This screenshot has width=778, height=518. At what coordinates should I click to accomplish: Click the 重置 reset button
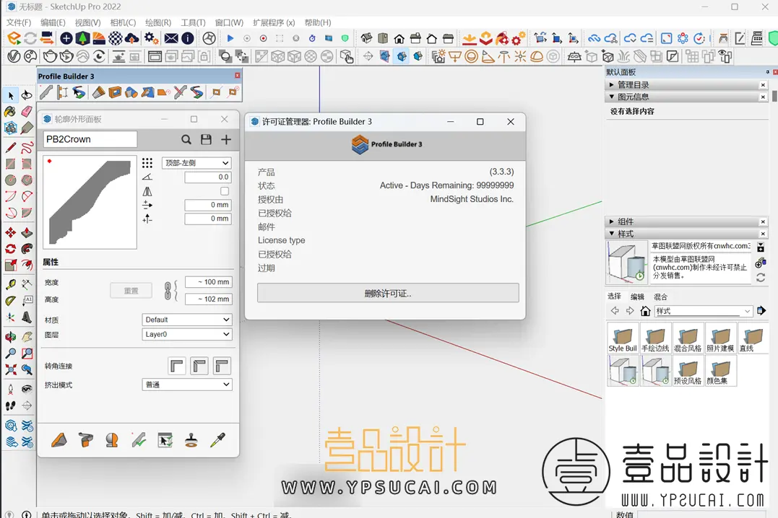(131, 291)
